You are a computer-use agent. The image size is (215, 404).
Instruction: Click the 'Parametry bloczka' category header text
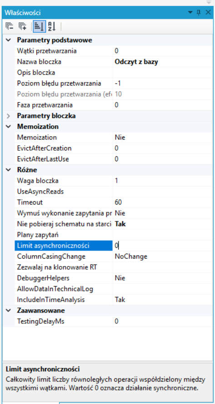point(46,116)
